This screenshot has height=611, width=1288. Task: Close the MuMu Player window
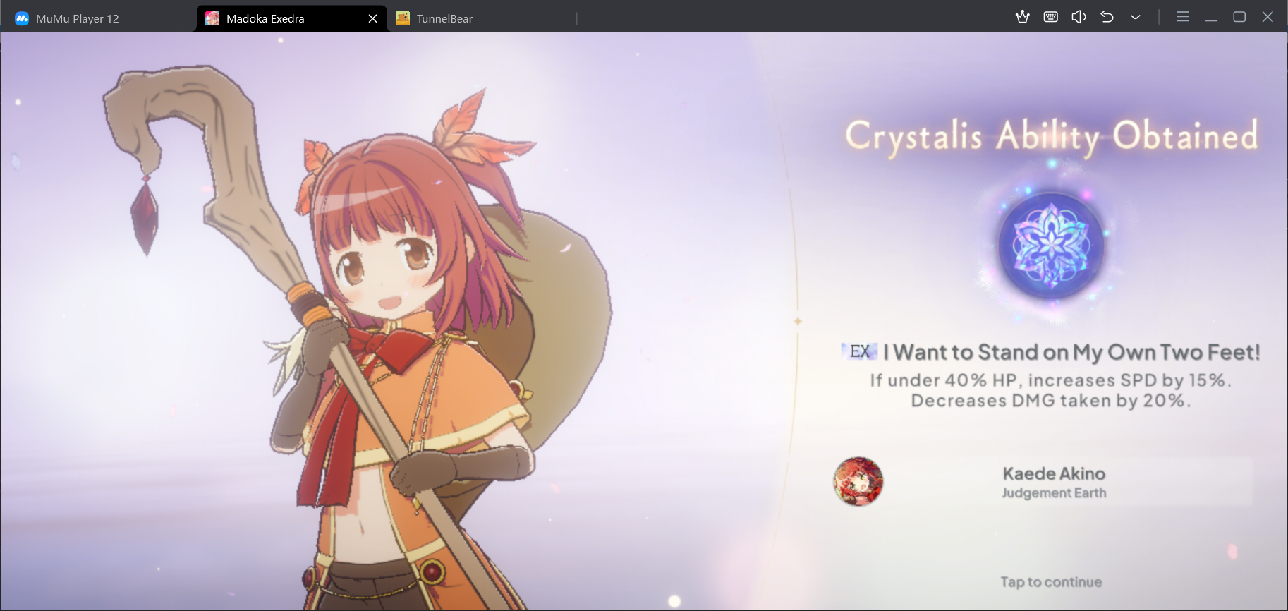pyautogui.click(x=1268, y=17)
